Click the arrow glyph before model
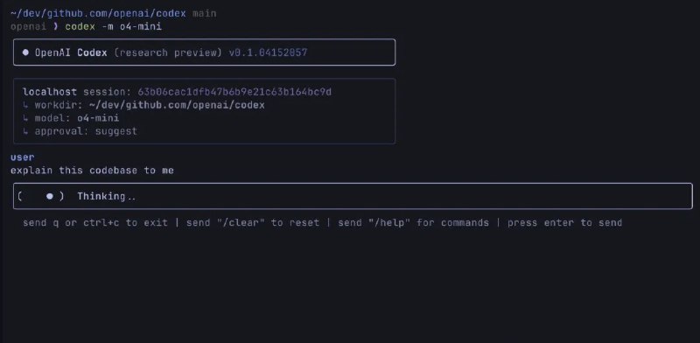 click(25, 118)
